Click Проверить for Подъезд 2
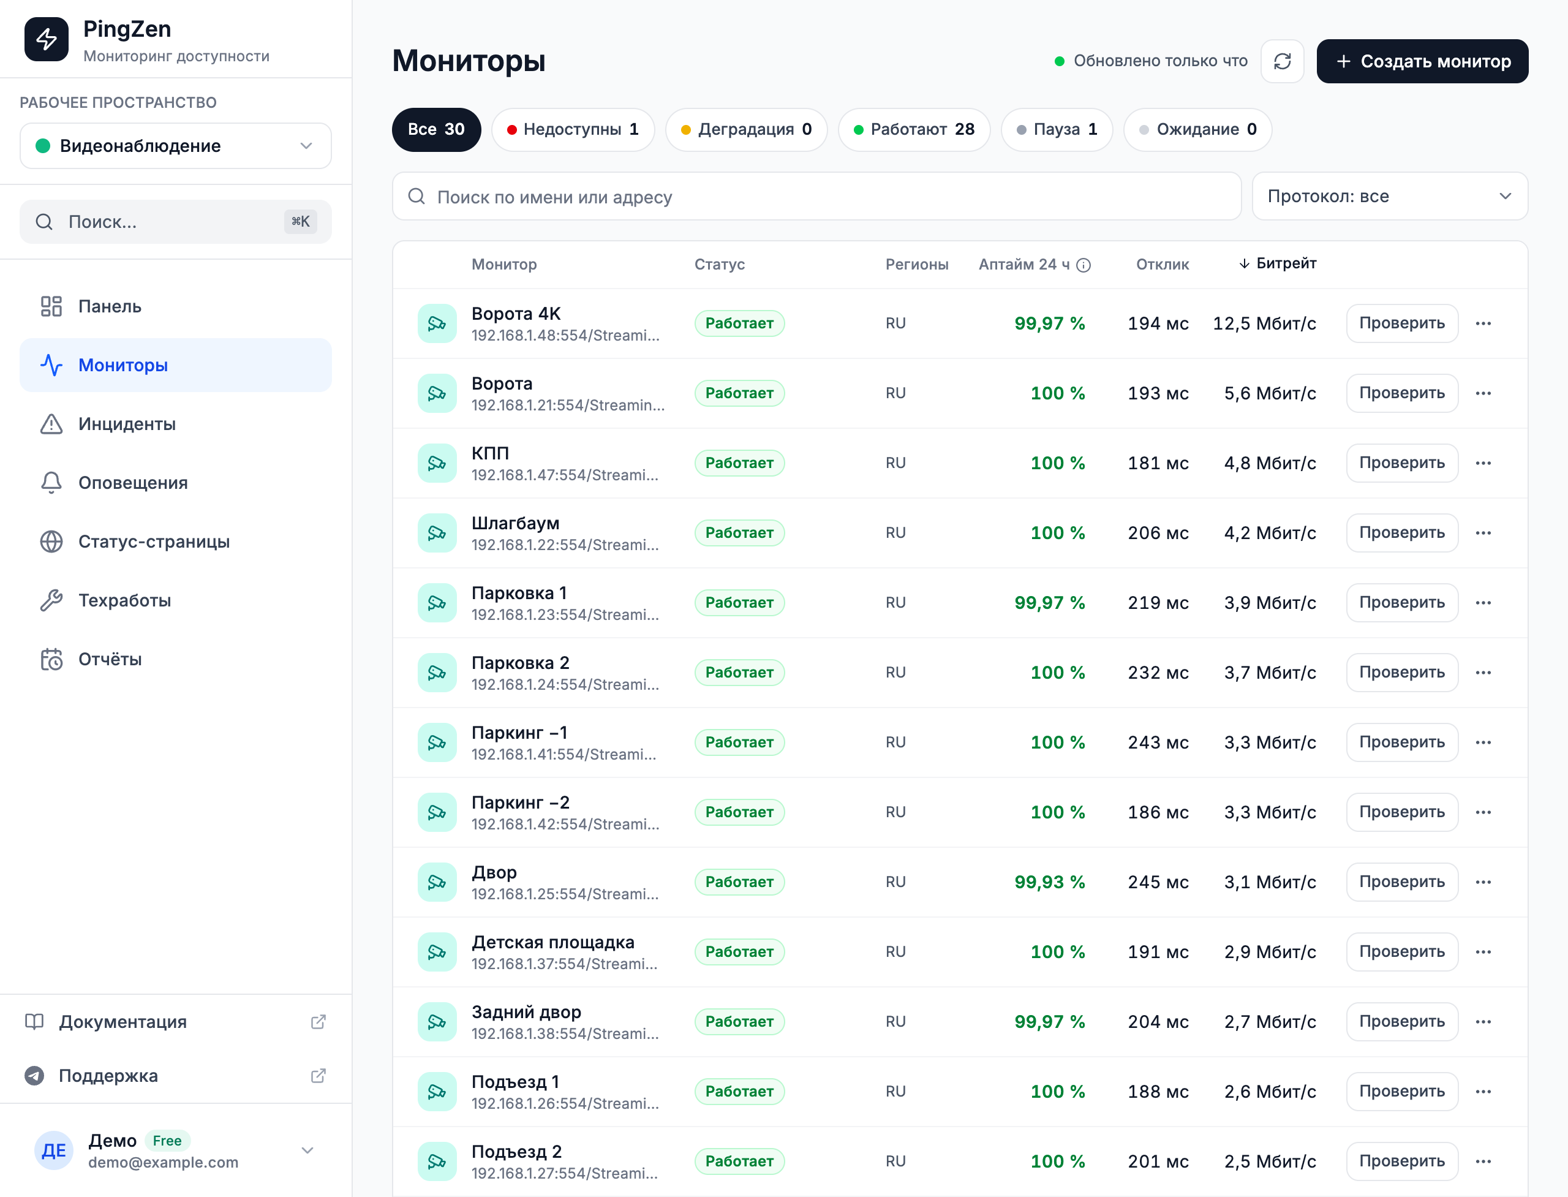The width and height of the screenshot is (1568, 1197). (1402, 1161)
